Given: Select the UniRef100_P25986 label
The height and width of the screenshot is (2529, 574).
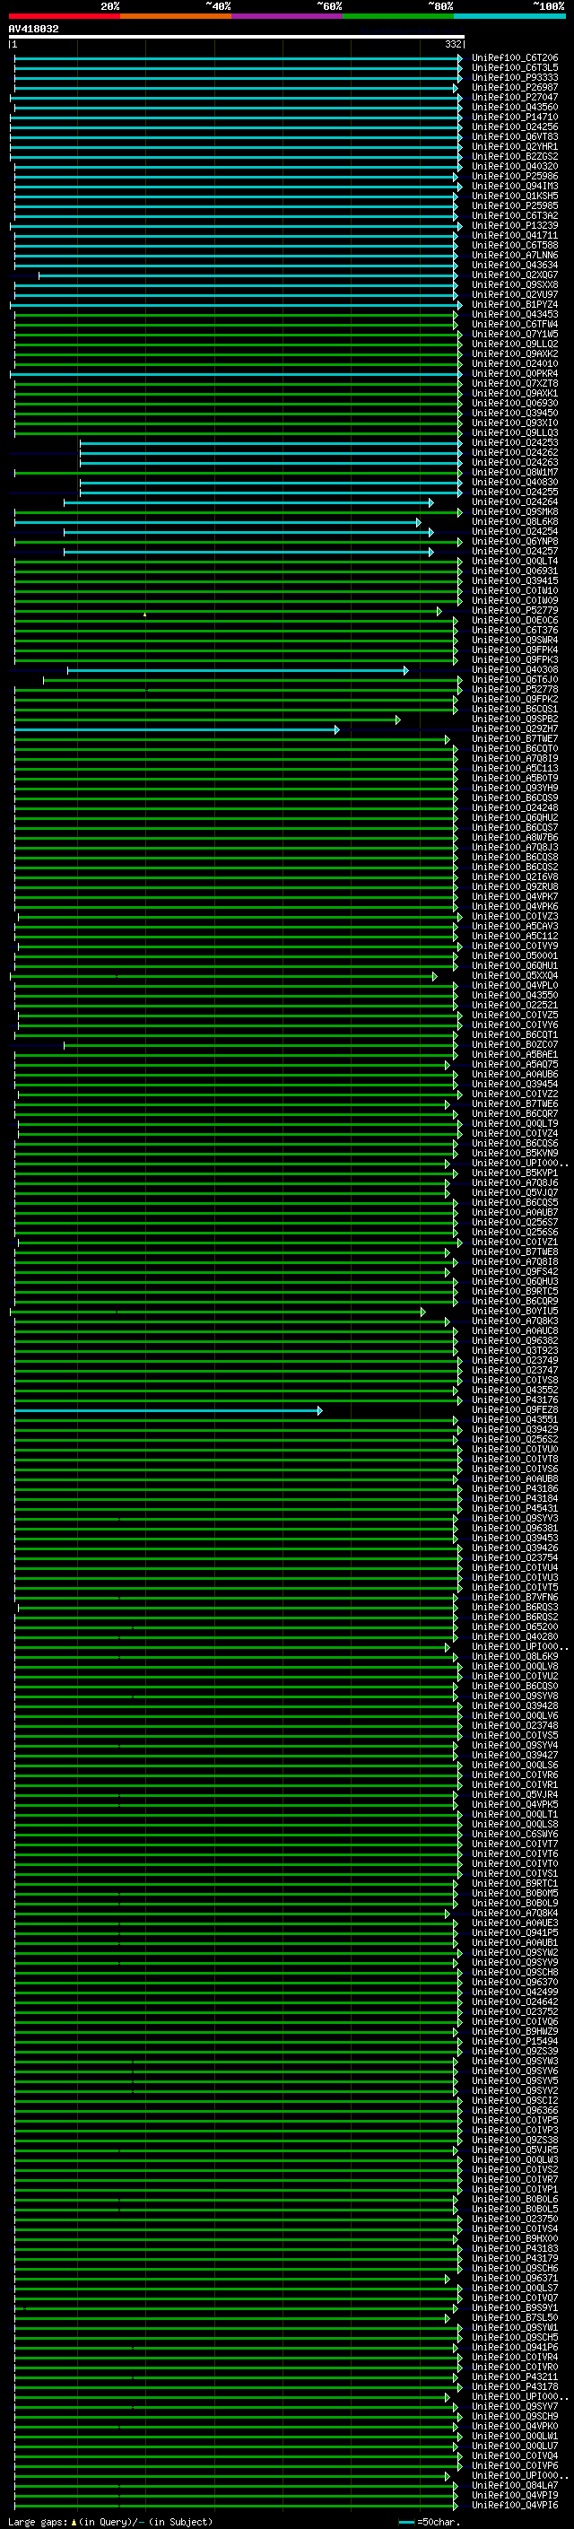Looking at the screenshot, I should [x=515, y=177].
